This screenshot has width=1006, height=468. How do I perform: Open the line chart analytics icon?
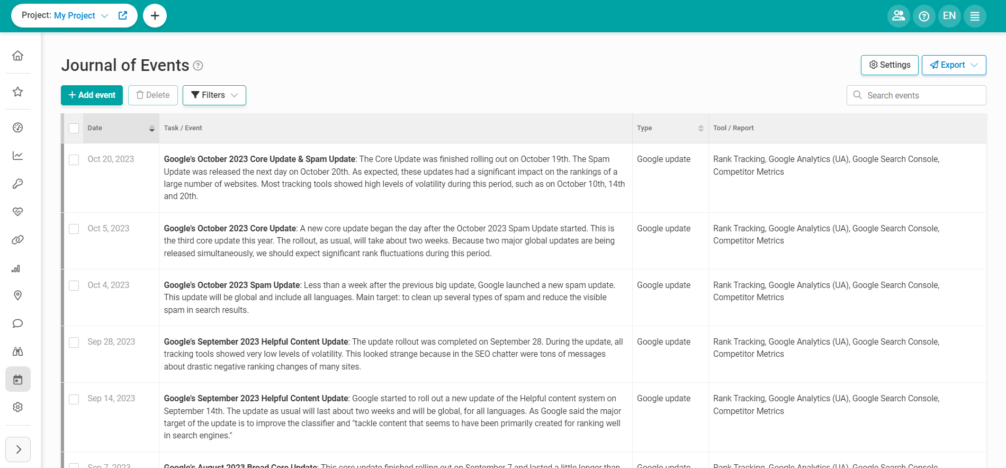tap(18, 156)
